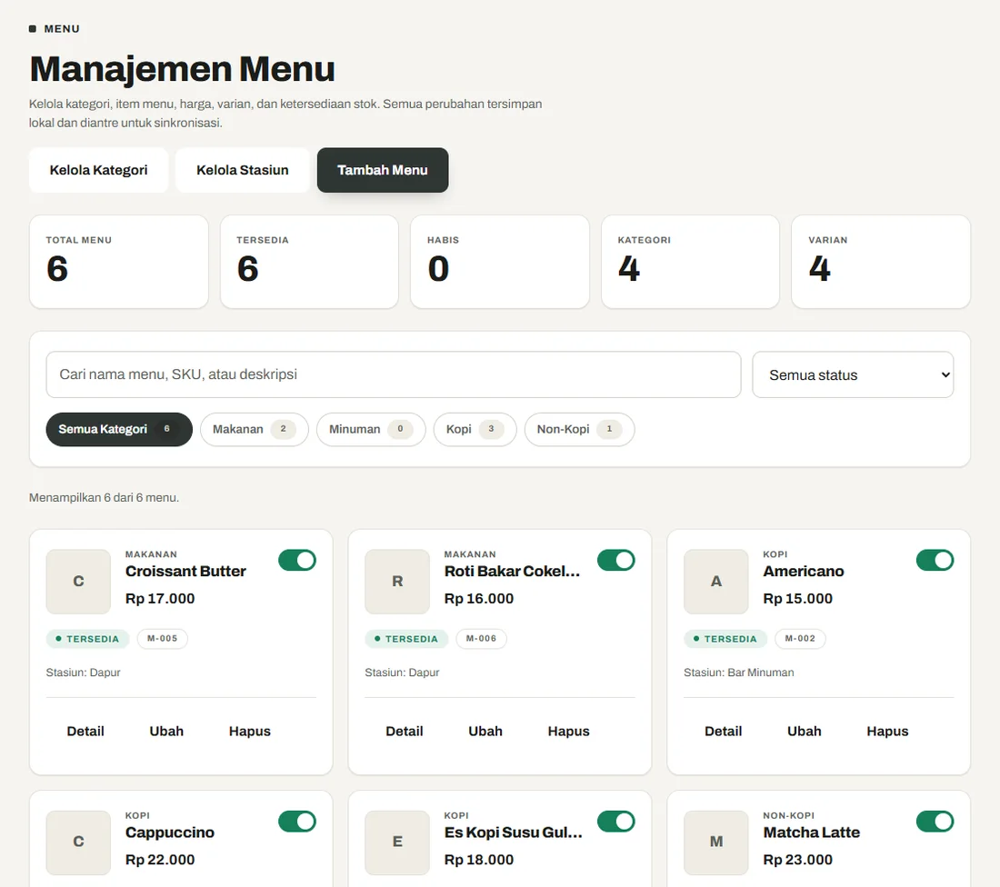This screenshot has height=887, width=1000.
Task: Filter by Kopi category chip
Action: 475,429
